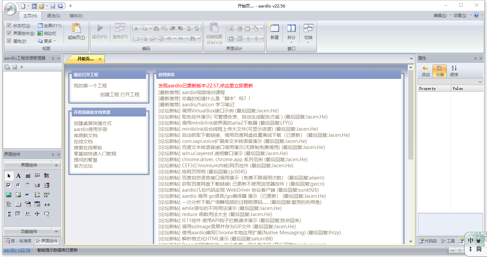Viewport: 487px width, 257px height.
Task: Pick the static text 'A' control
Action: pyautogui.click(x=18, y=176)
